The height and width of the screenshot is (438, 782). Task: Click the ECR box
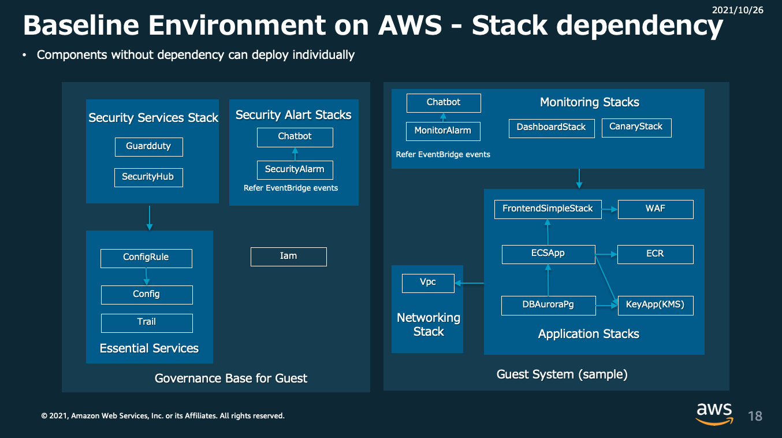[656, 254]
